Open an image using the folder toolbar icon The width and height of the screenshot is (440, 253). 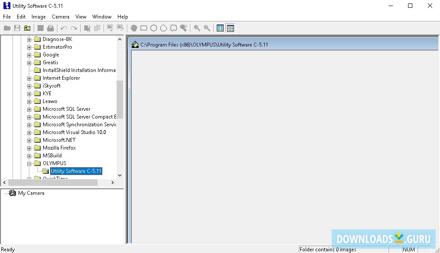click(7, 28)
